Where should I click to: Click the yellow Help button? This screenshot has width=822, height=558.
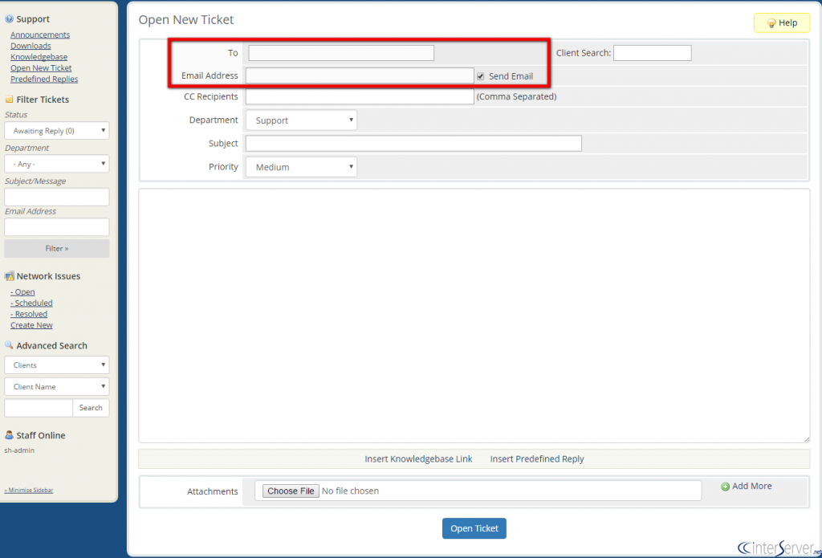782,23
